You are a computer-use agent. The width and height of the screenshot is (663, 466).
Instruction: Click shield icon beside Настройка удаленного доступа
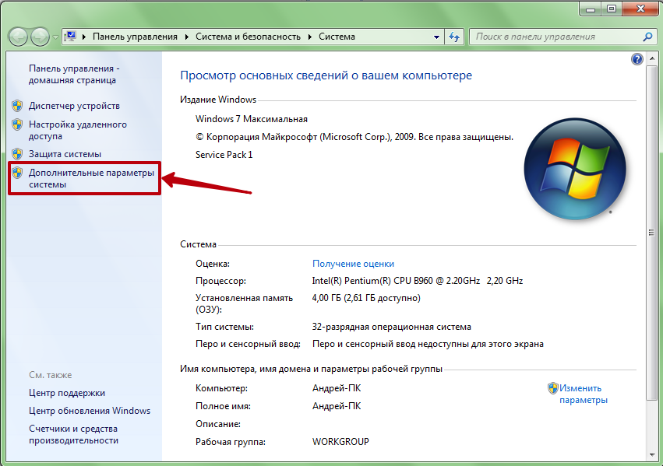[17, 124]
